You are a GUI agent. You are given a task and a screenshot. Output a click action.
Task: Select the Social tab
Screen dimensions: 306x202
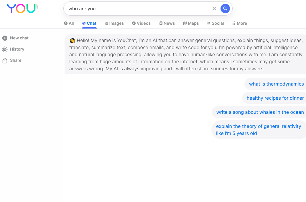point(215,23)
